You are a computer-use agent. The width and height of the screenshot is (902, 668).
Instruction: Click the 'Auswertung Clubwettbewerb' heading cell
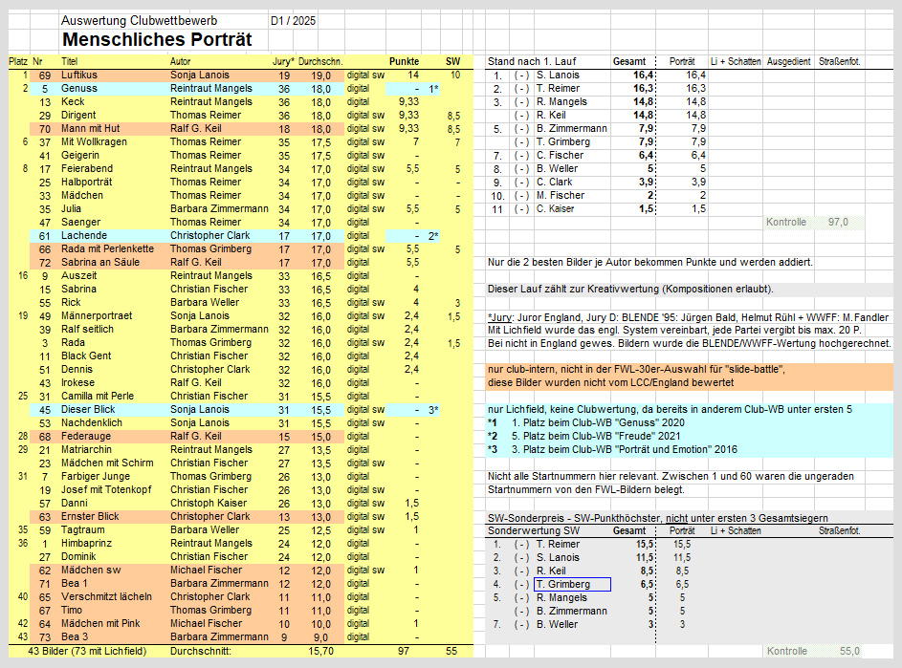coord(138,20)
